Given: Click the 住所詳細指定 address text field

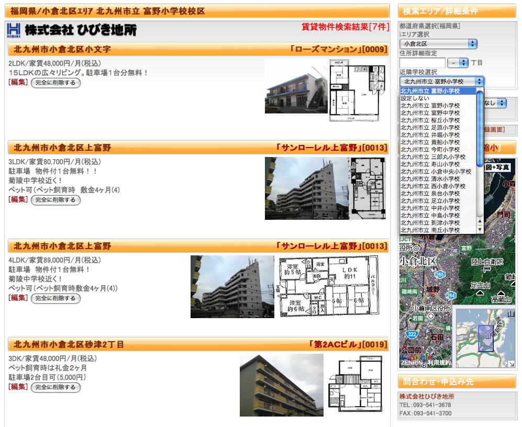Looking at the screenshot, I should point(422,63).
